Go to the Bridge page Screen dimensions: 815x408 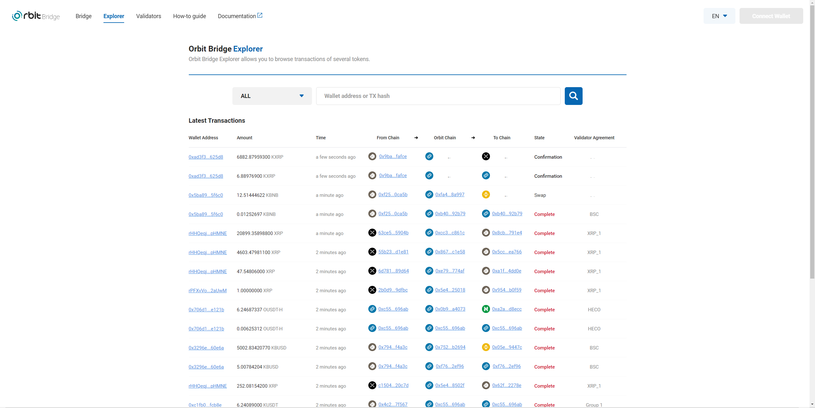tap(83, 16)
